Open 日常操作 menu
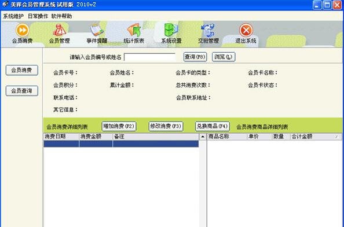The height and width of the screenshot is (227, 344). click(38, 16)
